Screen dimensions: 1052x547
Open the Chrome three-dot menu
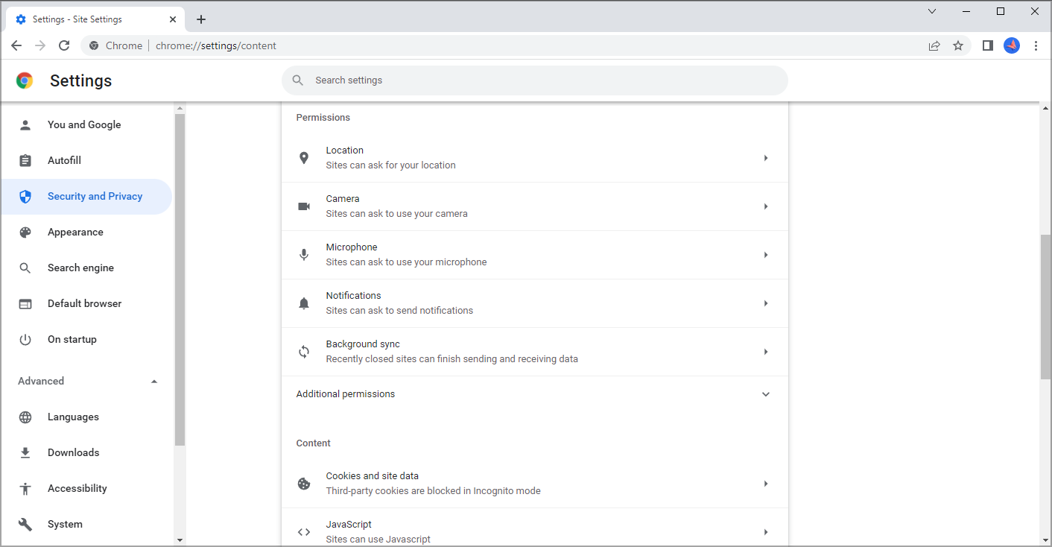(1036, 45)
